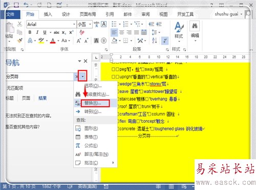Image resolution: width=256 pixels, height=190 pixels.
Task: Open font dialog launcher
Action: (x=106, y=50)
